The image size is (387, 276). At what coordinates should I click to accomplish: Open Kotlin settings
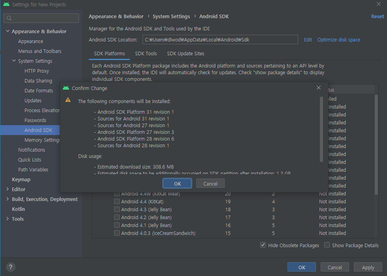(18, 209)
